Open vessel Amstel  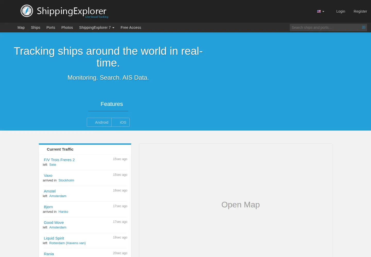pyautogui.click(x=50, y=191)
